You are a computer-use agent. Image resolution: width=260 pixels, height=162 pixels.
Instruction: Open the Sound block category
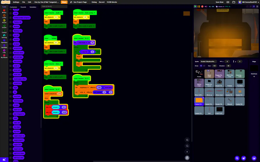pos(4,21)
